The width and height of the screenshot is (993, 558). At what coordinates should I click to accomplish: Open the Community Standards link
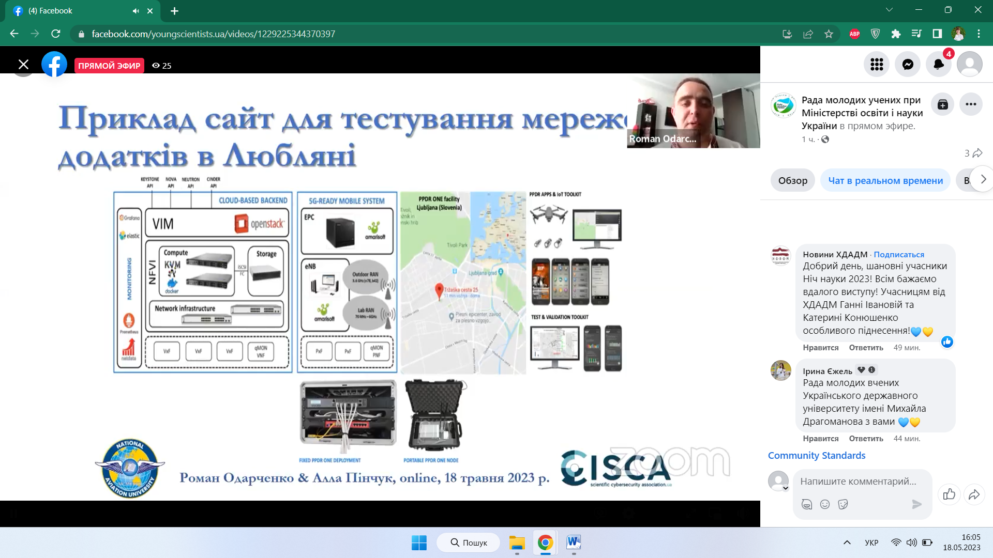point(816,456)
